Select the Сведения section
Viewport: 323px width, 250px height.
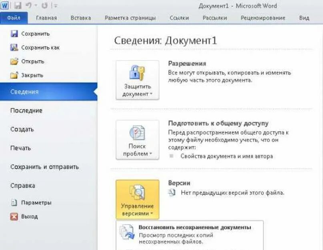pos(48,92)
